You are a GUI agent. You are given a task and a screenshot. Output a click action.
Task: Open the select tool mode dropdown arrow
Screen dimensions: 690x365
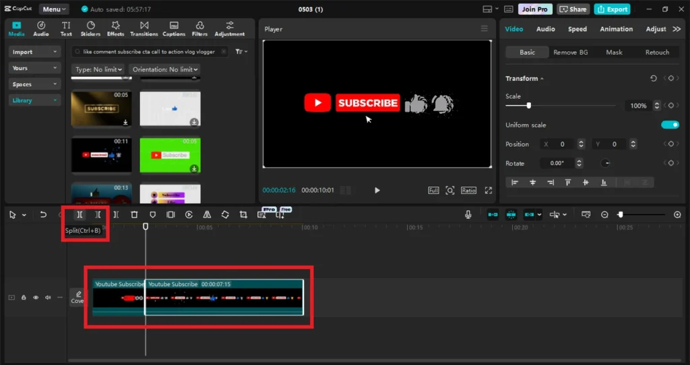tap(24, 215)
